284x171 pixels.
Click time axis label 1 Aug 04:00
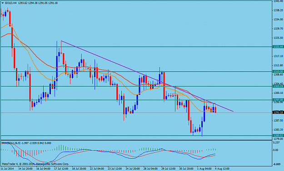(204, 169)
